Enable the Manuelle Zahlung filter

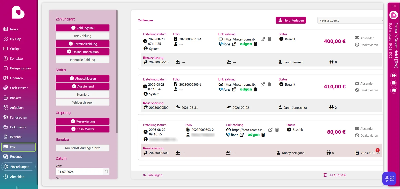point(83,60)
